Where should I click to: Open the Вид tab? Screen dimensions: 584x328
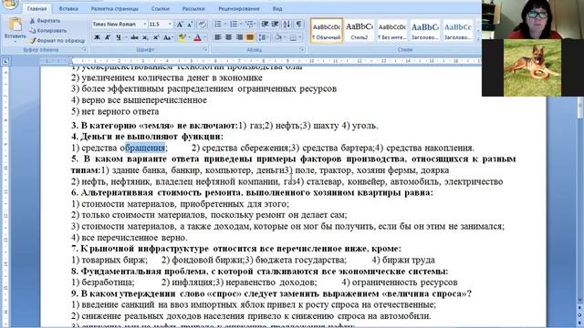pyautogui.click(x=277, y=8)
